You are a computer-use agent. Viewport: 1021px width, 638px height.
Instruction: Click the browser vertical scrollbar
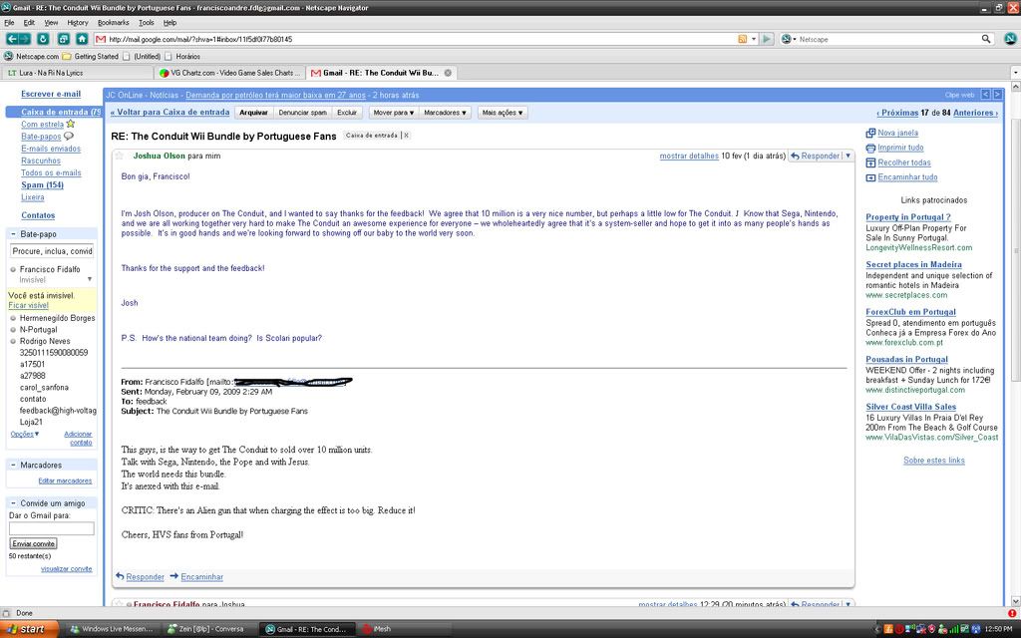coord(1015,299)
